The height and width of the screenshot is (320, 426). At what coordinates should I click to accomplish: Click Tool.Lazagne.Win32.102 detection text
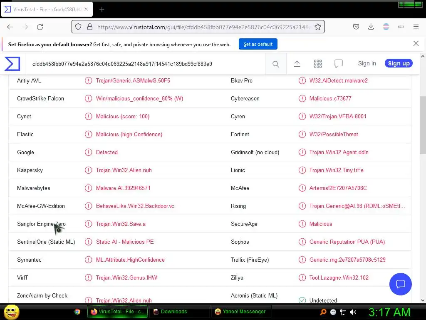click(339, 278)
